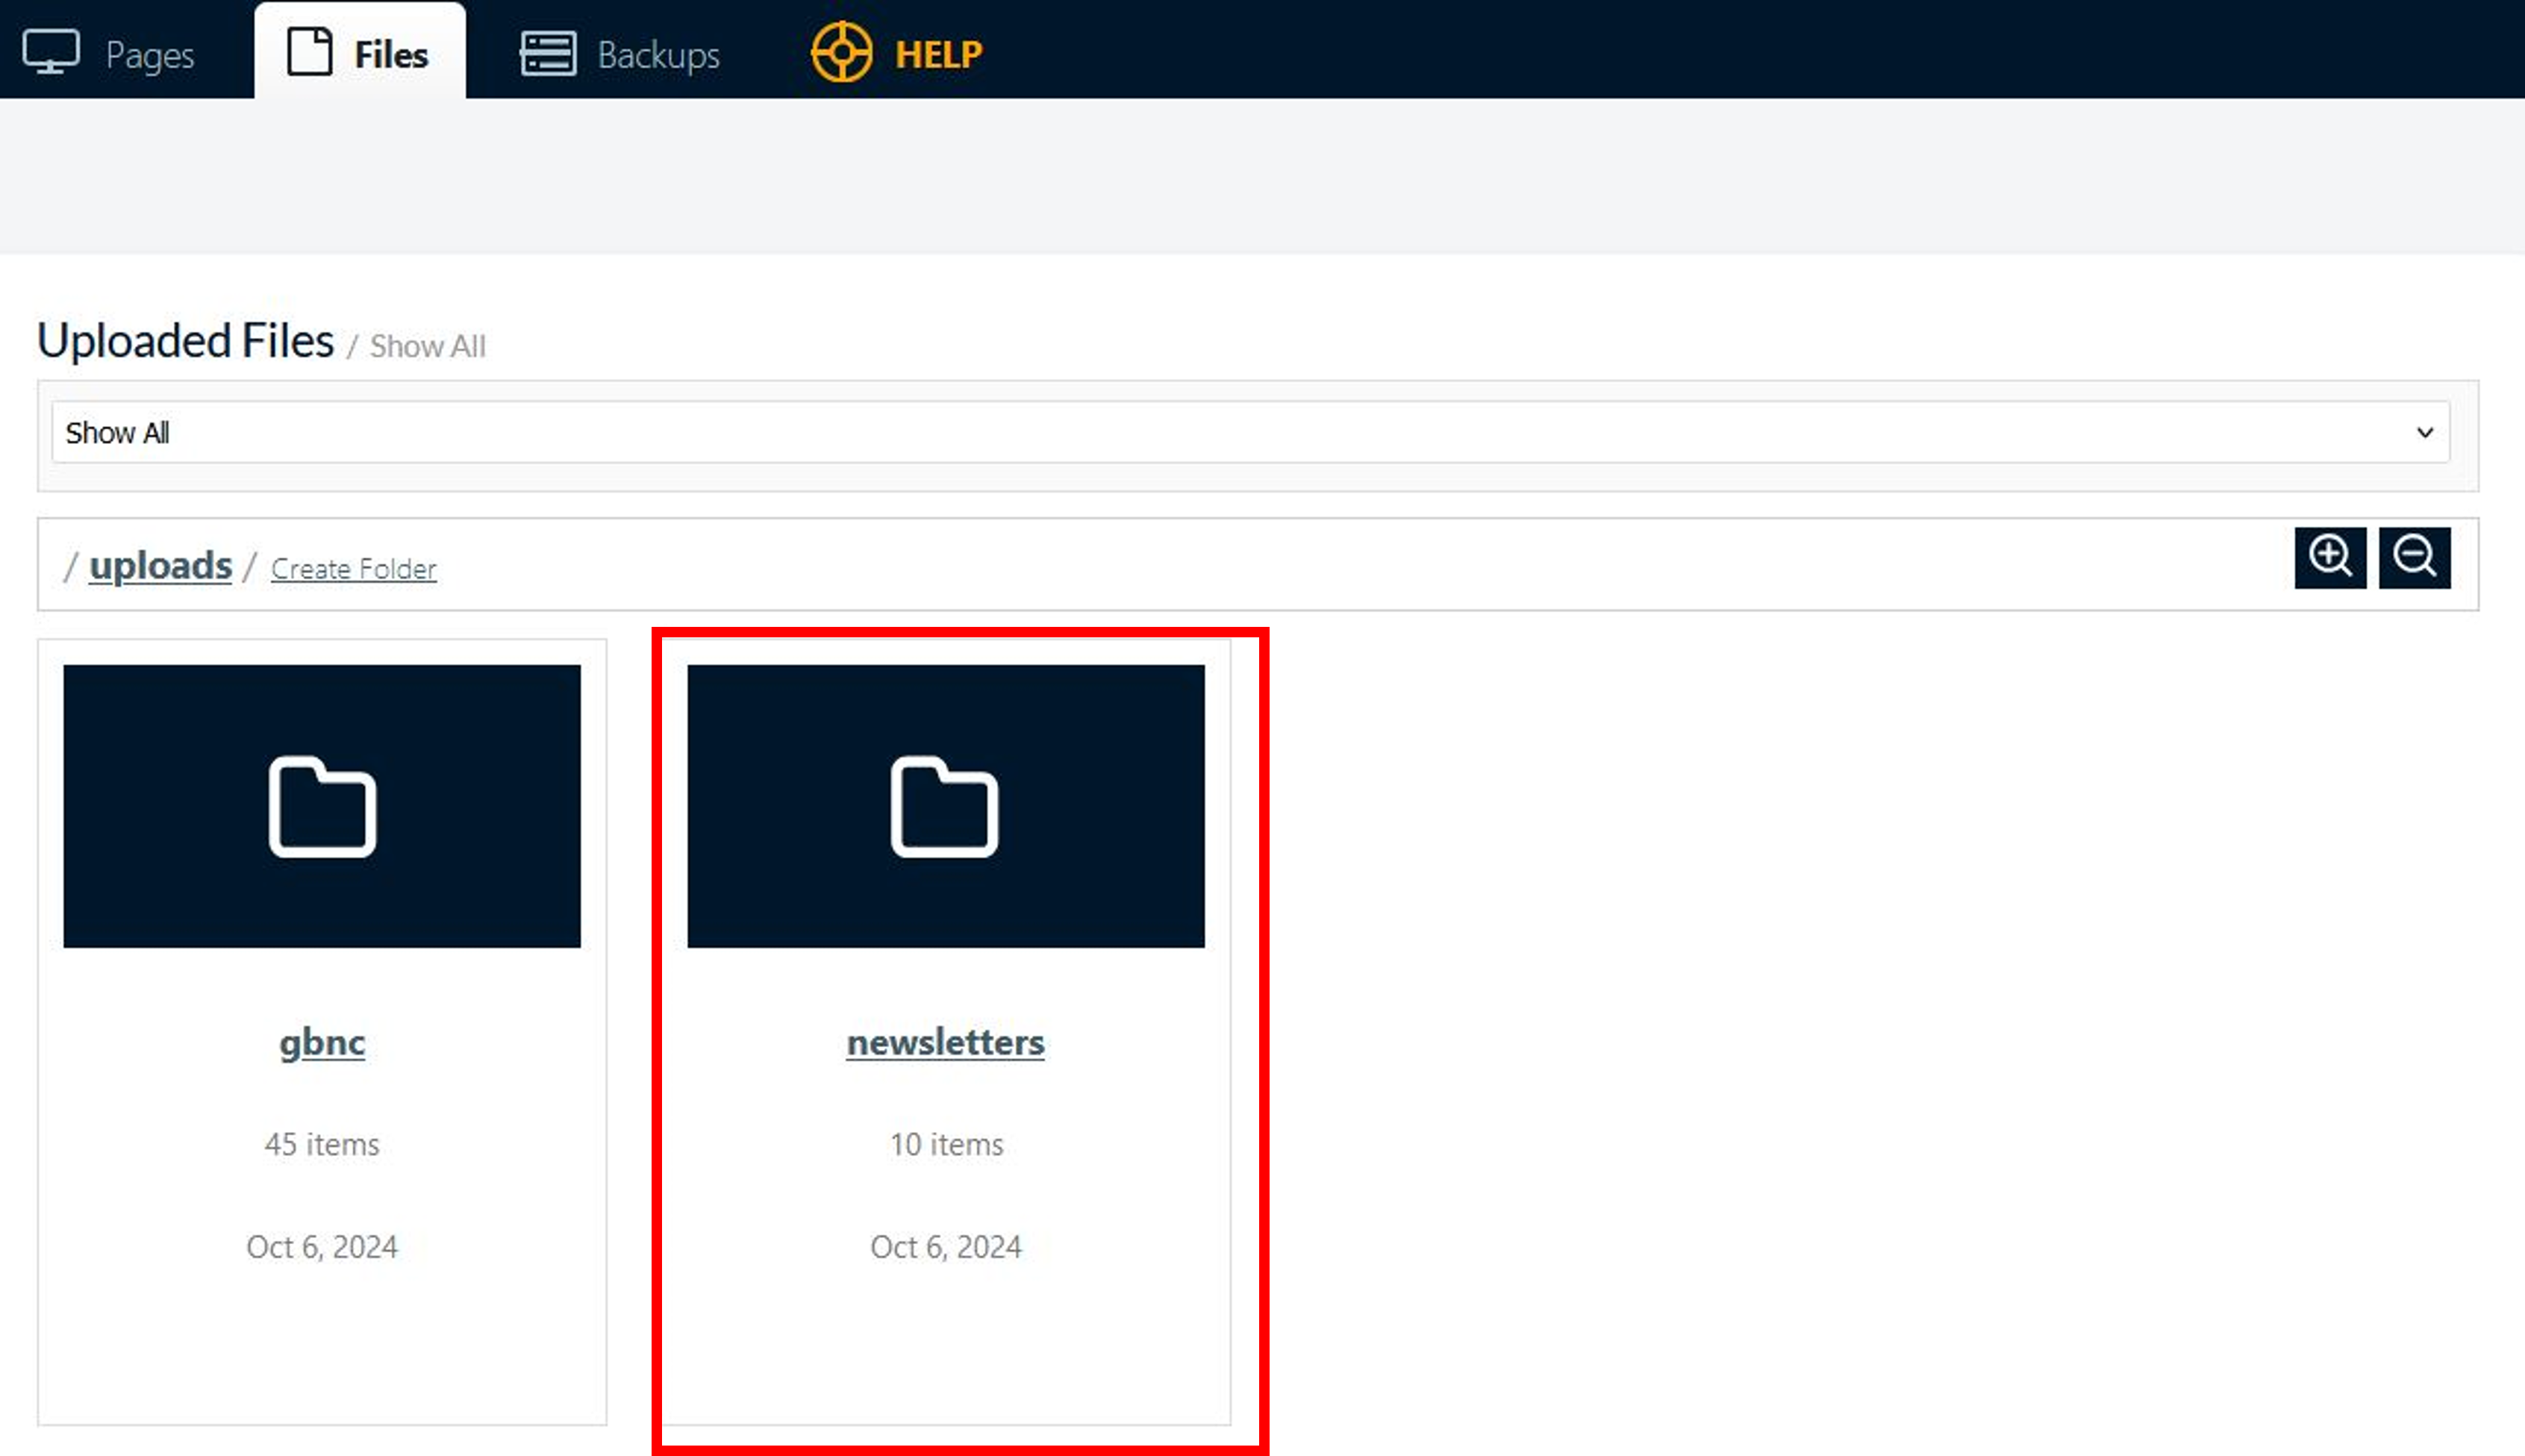Click the dropdown chevron arrow
Image resolution: width=2525 pixels, height=1456 pixels.
pyautogui.click(x=2424, y=432)
